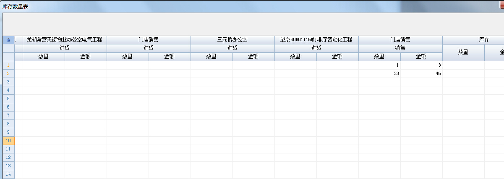
Task: Select row header 9
Action: point(8,132)
